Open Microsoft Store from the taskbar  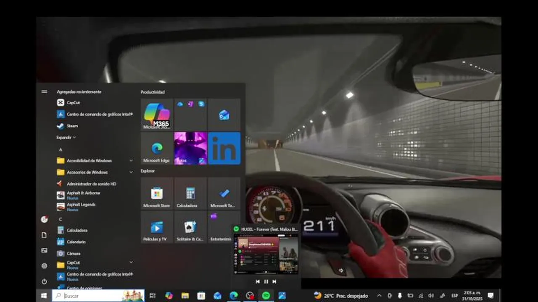click(x=201, y=296)
